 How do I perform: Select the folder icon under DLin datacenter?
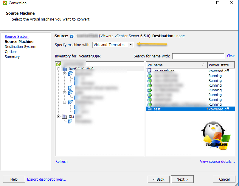coord(70,121)
